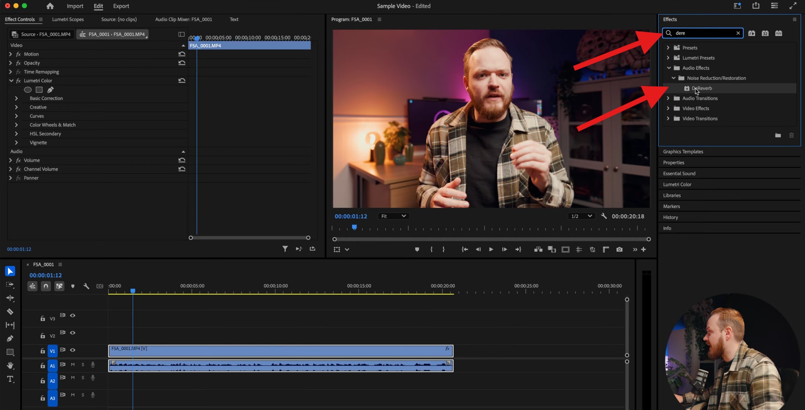Click the camera icon to export a frame

point(619,249)
